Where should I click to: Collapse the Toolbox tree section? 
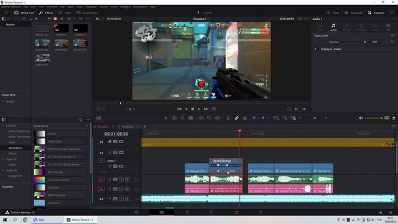[x=3, y=126]
